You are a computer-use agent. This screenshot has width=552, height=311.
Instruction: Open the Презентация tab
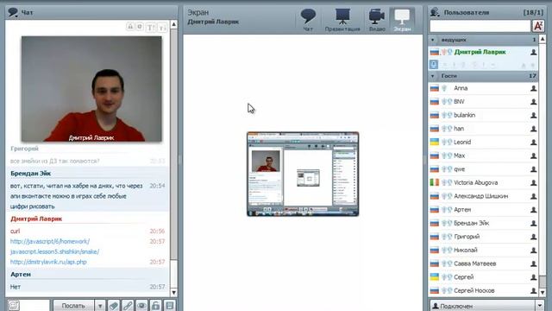[342, 20]
